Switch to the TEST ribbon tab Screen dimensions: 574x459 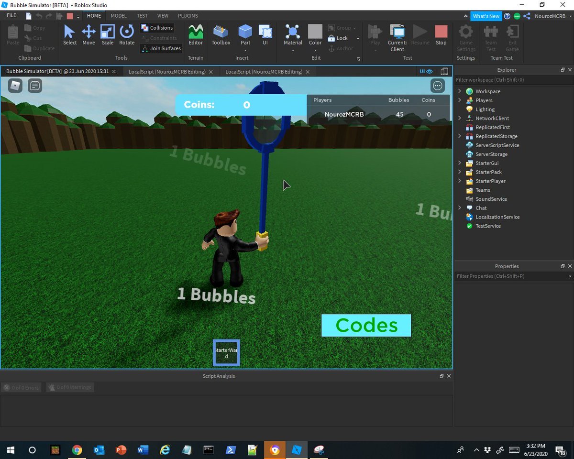coord(142,16)
